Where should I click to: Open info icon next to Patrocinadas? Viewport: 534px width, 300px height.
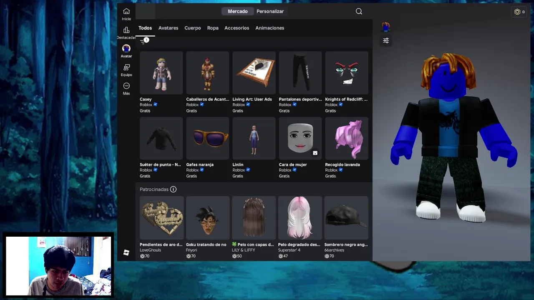point(173,189)
